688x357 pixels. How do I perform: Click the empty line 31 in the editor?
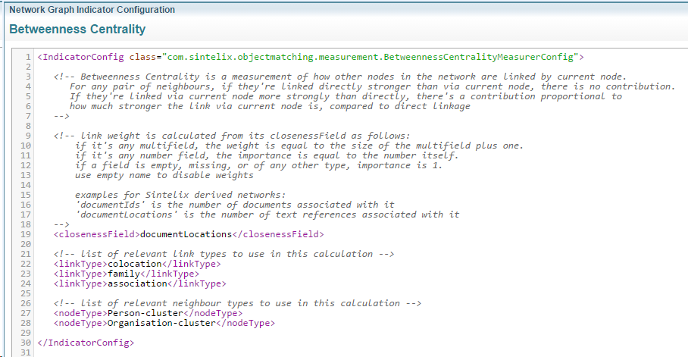(x=227, y=352)
